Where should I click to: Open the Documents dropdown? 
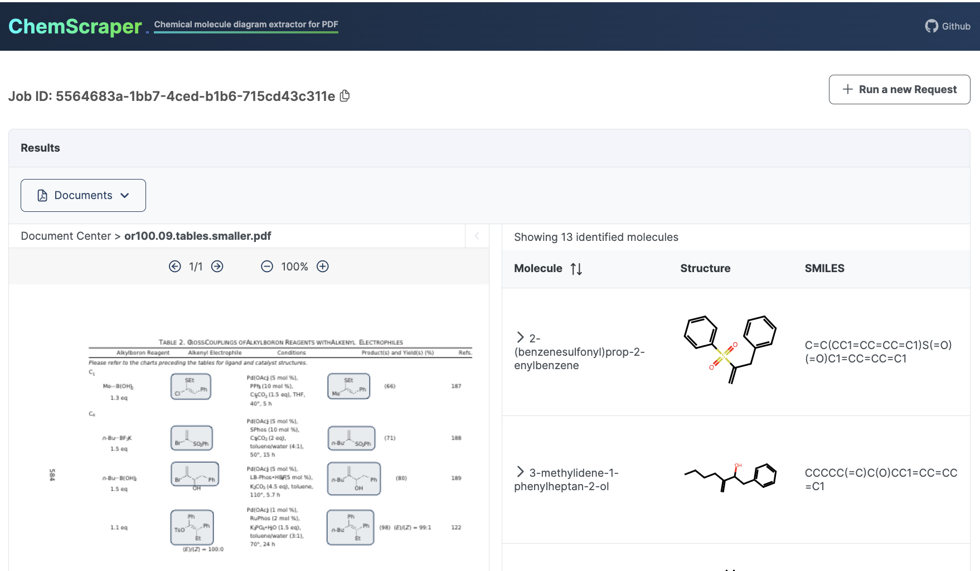click(x=83, y=195)
